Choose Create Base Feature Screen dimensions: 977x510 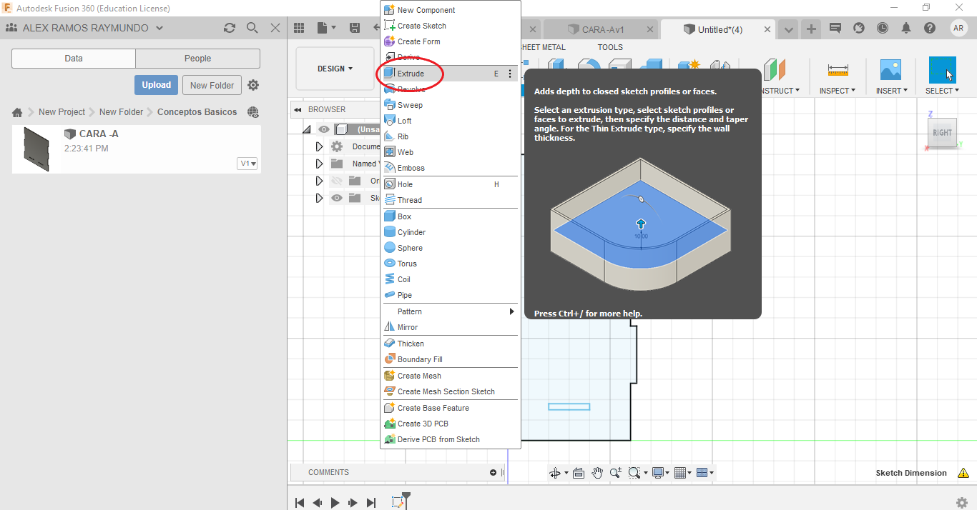click(x=450, y=408)
